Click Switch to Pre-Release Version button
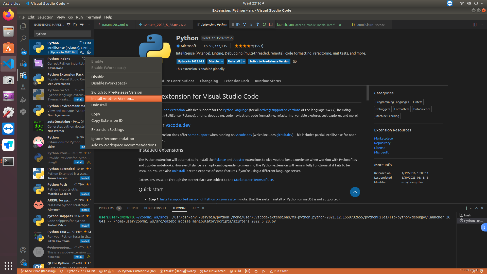This screenshot has width=487, height=274. click(x=269, y=61)
